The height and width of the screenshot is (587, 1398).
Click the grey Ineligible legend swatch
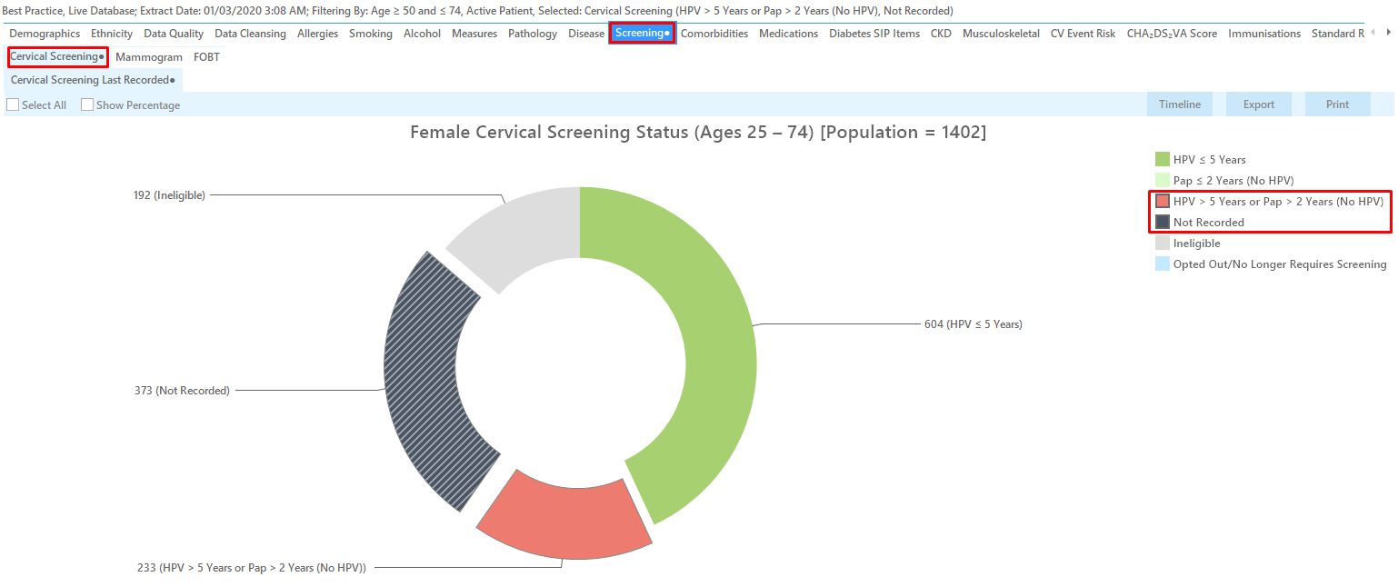[x=1163, y=244]
